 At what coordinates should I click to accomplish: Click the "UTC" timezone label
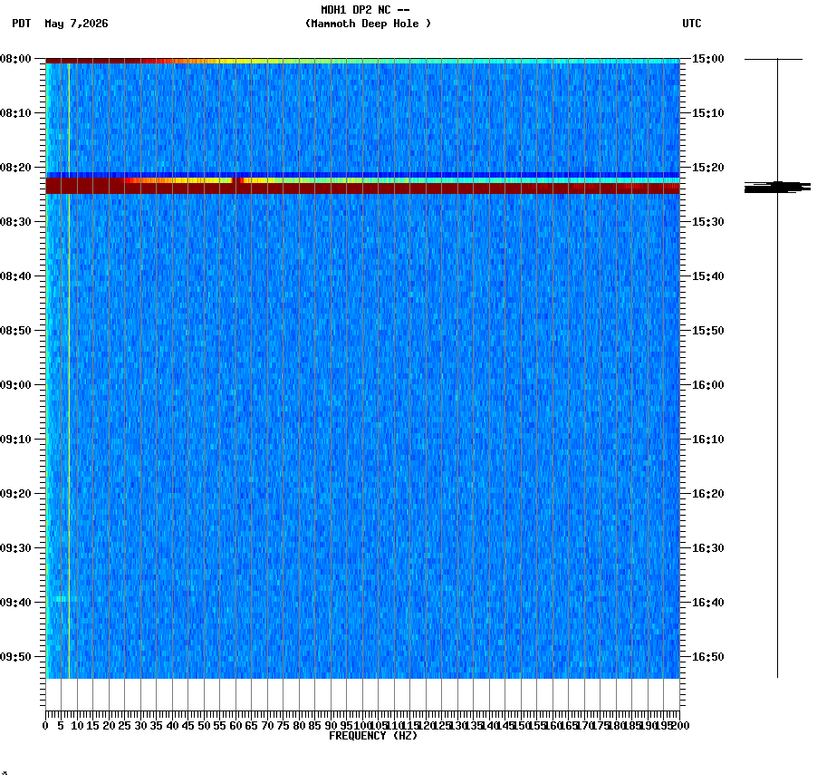click(x=692, y=24)
